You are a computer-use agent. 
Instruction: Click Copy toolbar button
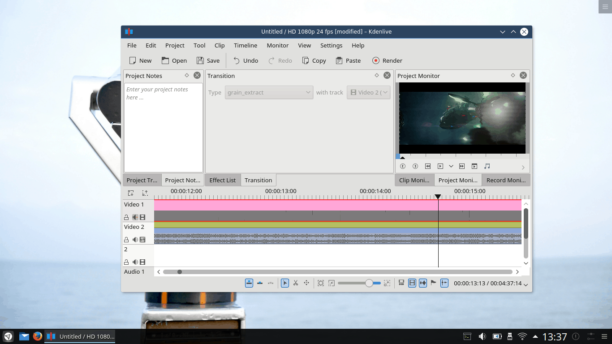click(314, 60)
